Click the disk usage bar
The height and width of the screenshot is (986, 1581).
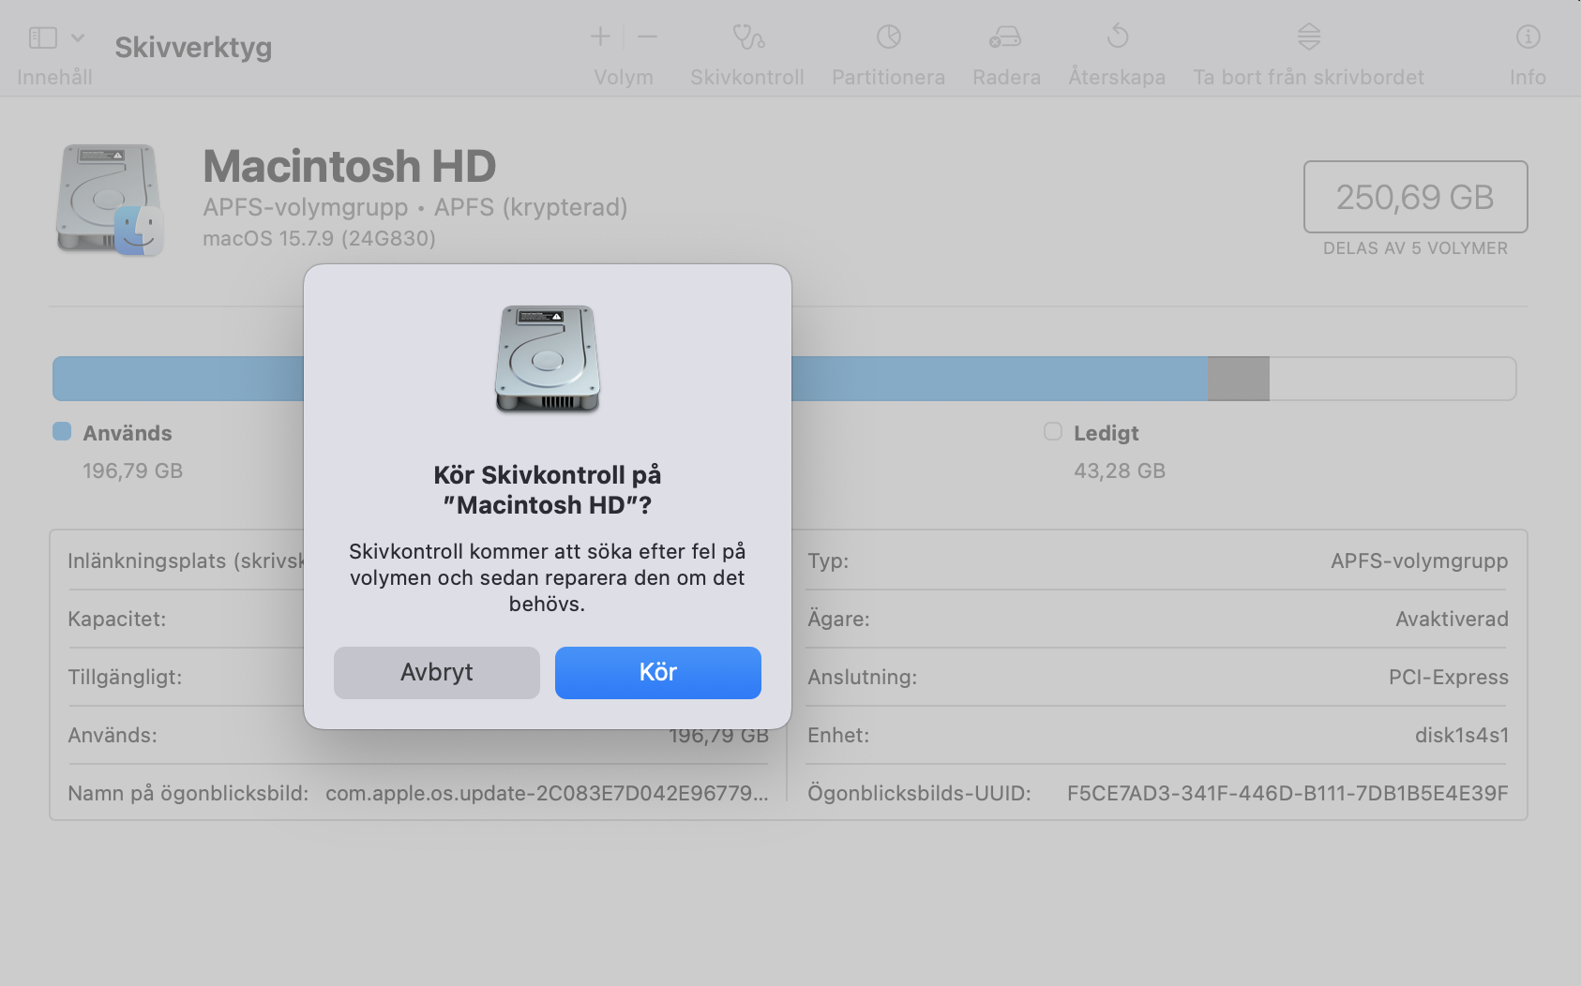784,379
